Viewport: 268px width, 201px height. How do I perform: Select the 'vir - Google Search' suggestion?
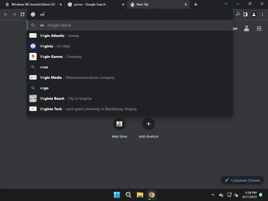130,25
